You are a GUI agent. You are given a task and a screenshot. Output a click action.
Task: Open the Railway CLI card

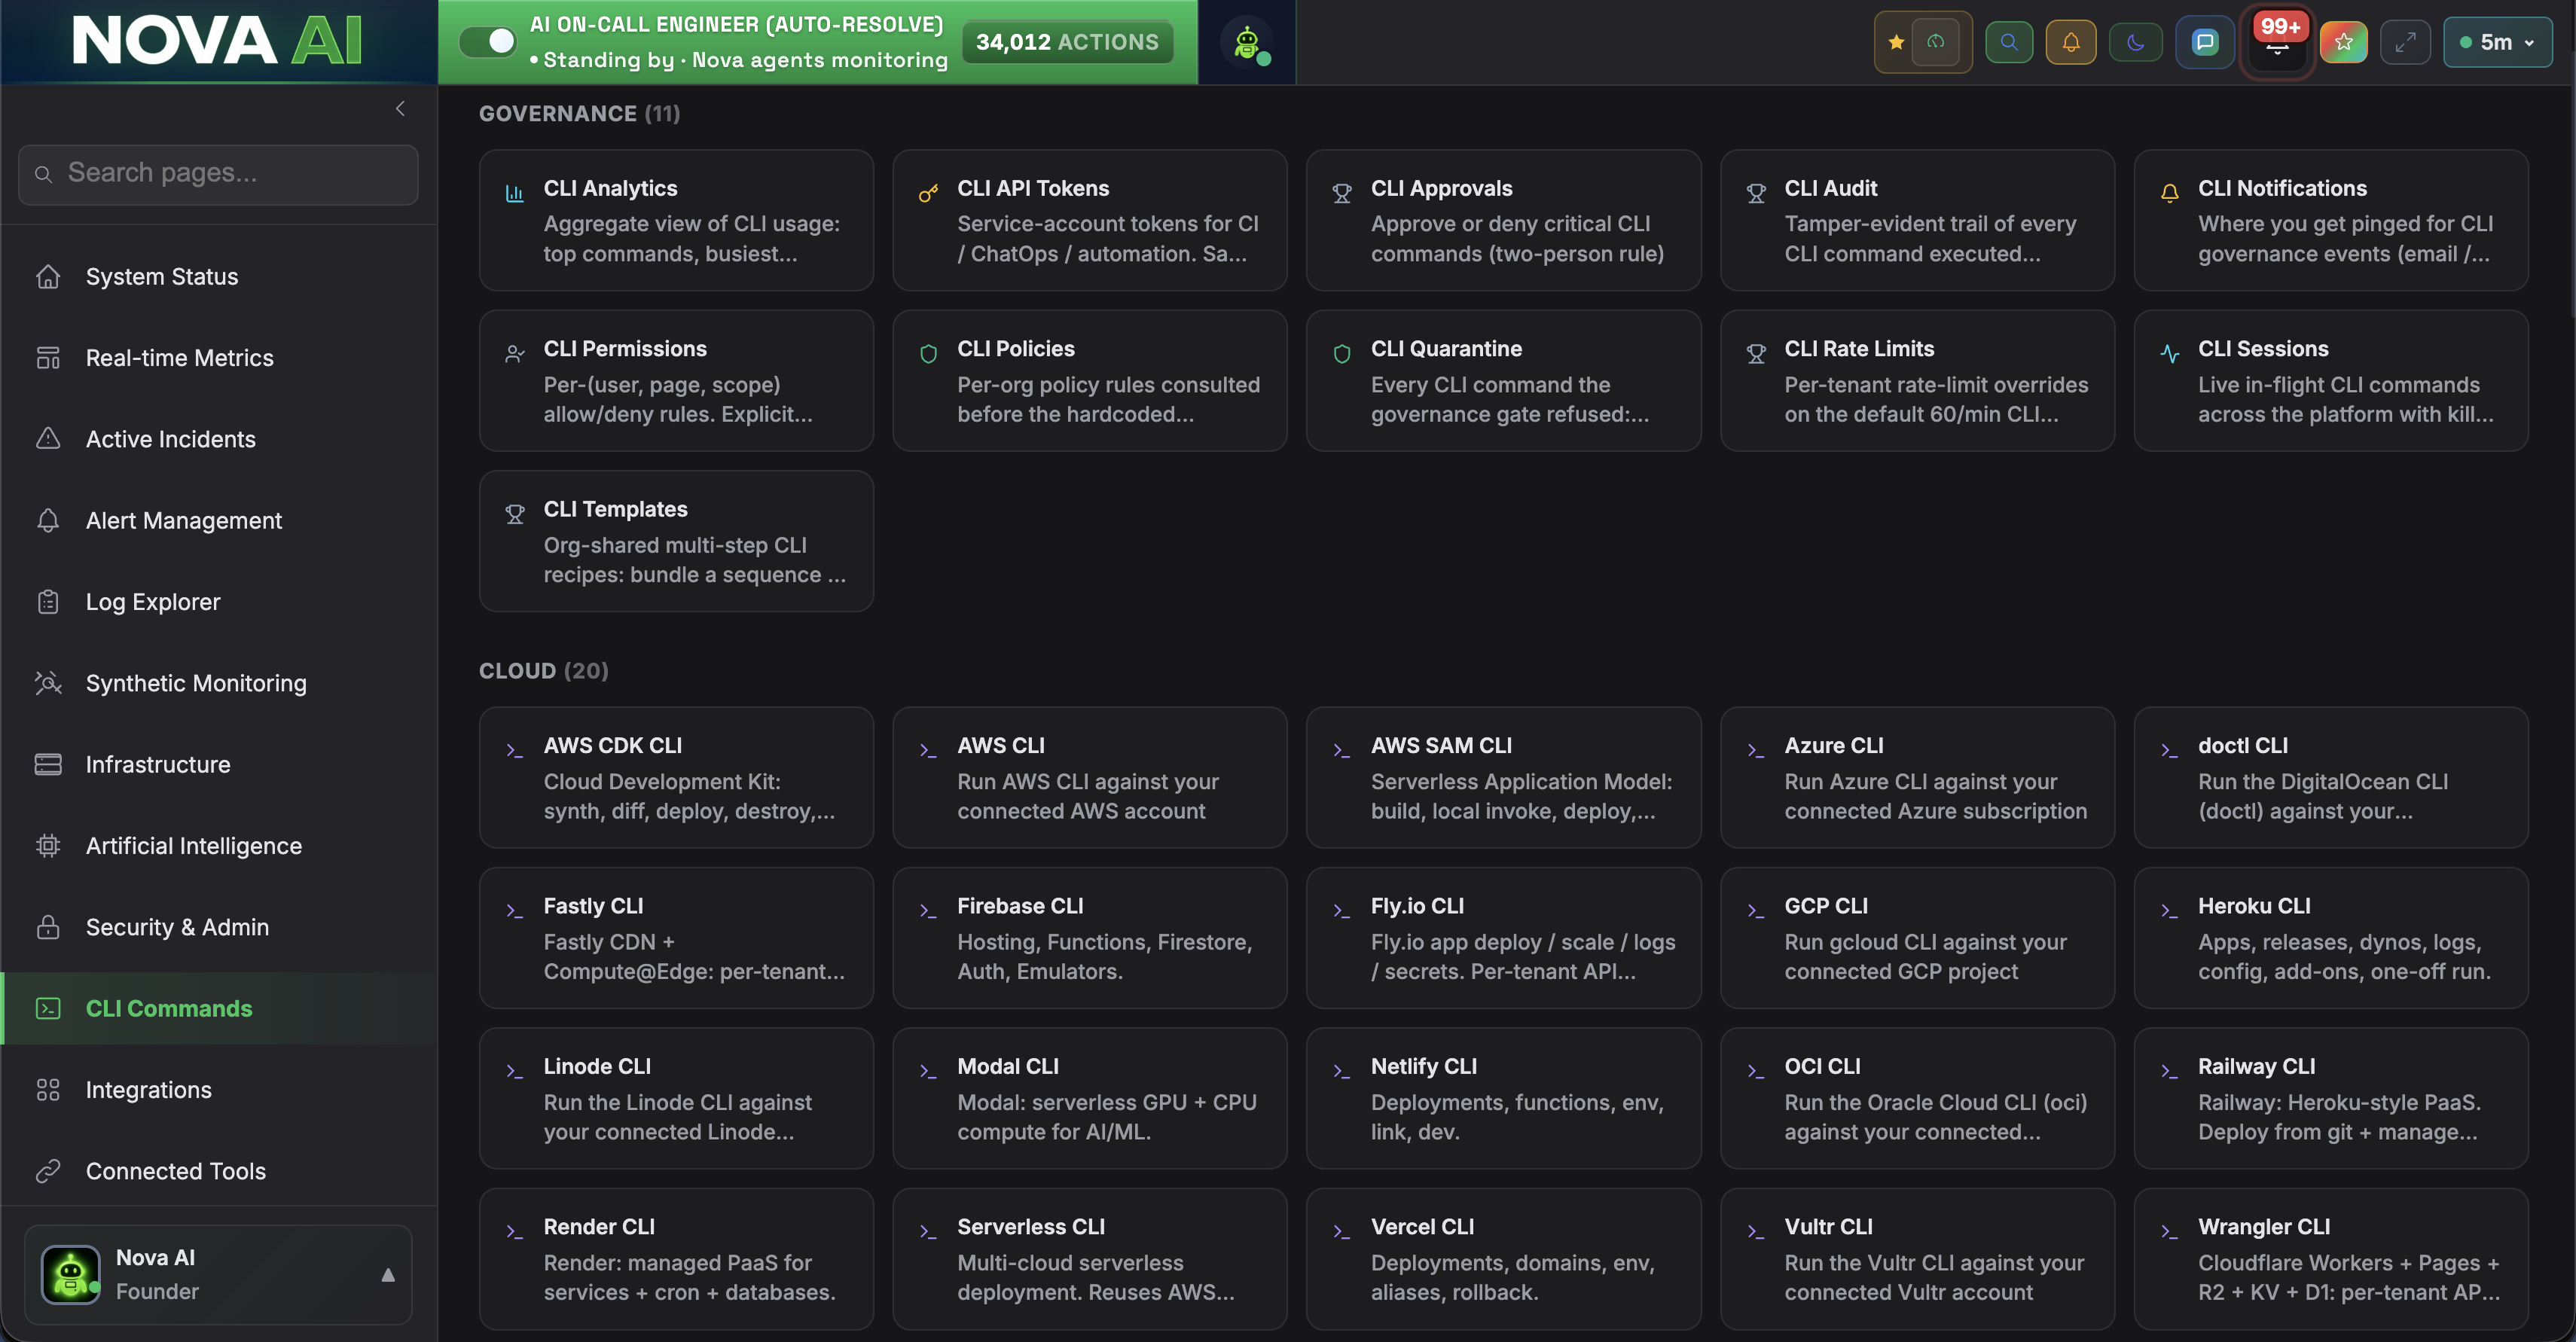coord(2331,1098)
